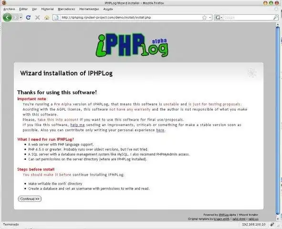Screen dimensions: 282x229
Task: Click the page icon in the address bar
Action: tap(56, 18)
